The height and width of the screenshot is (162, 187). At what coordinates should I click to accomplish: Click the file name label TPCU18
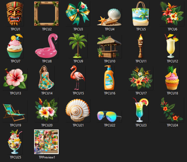click(x=173, y=93)
